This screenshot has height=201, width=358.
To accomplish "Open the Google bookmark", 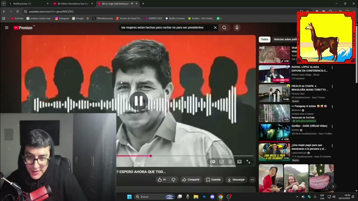I will 78,18.
